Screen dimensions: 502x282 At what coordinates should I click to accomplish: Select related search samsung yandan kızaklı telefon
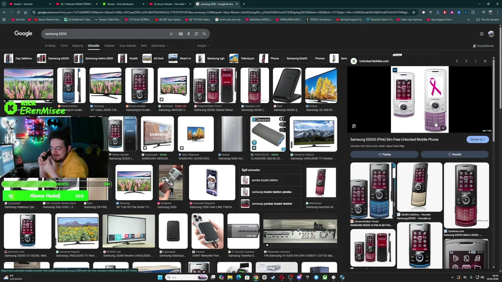(x=270, y=204)
